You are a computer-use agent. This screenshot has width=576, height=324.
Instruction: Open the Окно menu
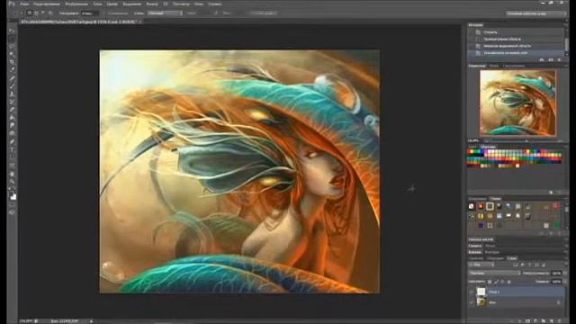pos(199,4)
